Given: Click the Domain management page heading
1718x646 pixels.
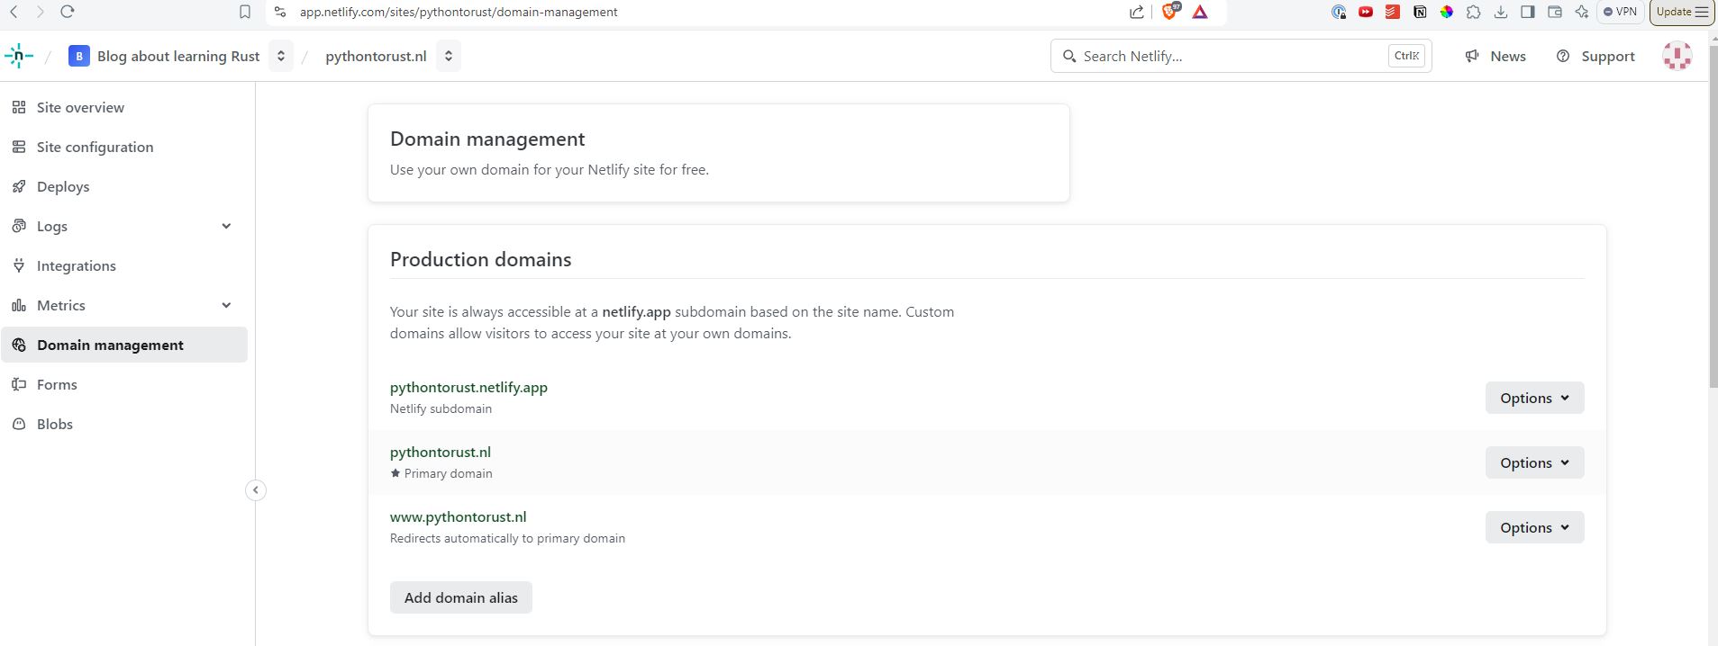Looking at the screenshot, I should pyautogui.click(x=487, y=139).
